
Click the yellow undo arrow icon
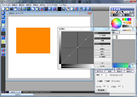click(25, 9)
